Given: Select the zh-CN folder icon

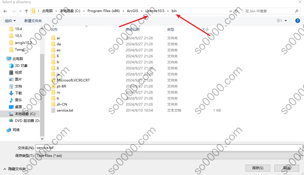Looking at the screenshot, I should coord(54,104).
